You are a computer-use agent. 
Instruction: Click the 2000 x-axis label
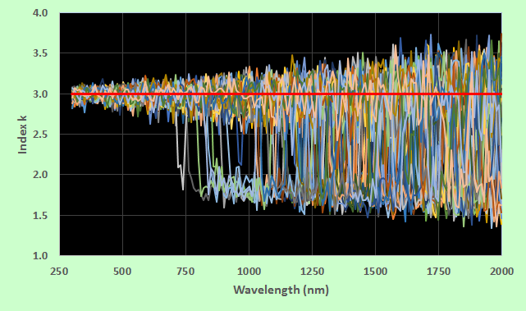[501, 271]
